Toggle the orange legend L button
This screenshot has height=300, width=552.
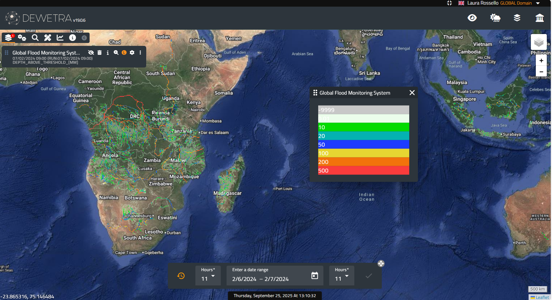124,52
